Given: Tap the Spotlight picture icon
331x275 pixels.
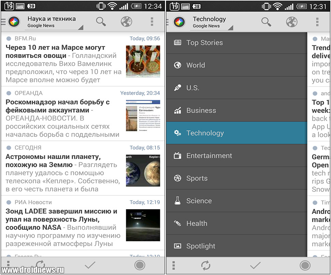Looking at the screenshot, I should pos(177,246).
